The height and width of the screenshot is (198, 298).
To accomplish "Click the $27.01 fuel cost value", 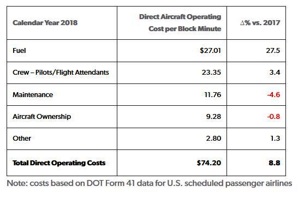I will pyautogui.click(x=210, y=51).
